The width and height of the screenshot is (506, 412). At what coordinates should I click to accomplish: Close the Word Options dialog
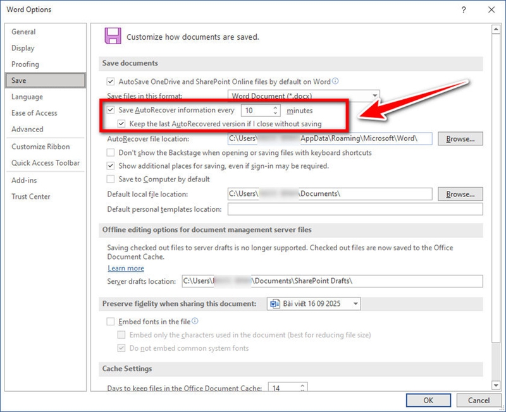(x=491, y=9)
